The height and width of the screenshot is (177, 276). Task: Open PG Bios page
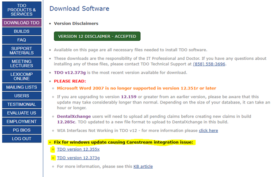coord(21,130)
